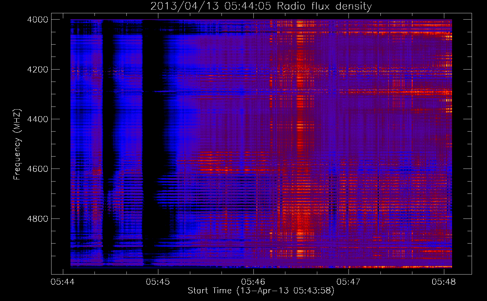Click the 4000 frequency tick label

point(38,20)
